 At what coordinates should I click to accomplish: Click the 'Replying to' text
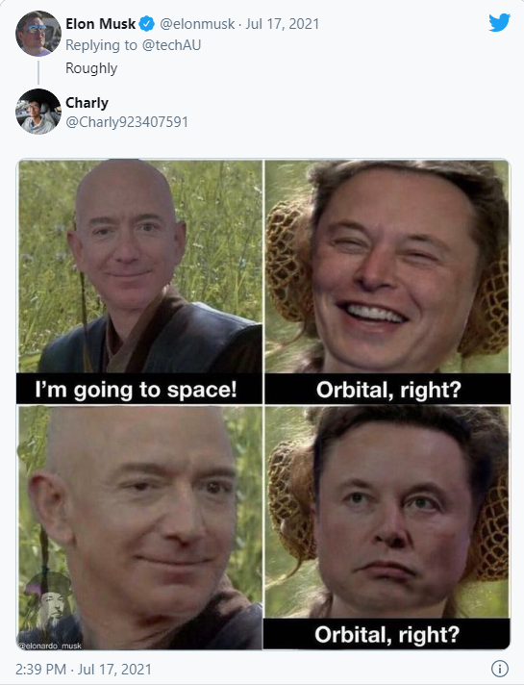[x=101, y=45]
